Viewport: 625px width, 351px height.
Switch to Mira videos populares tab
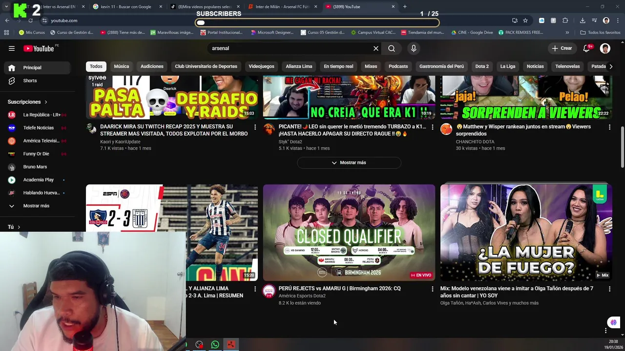(205, 7)
